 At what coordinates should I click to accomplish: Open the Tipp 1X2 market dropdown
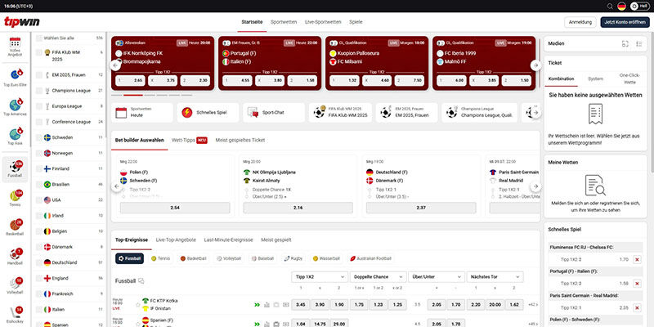pos(320,276)
